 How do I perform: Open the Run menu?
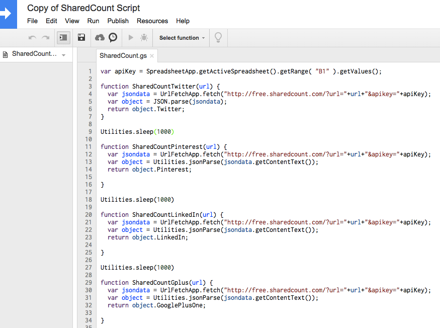click(93, 21)
